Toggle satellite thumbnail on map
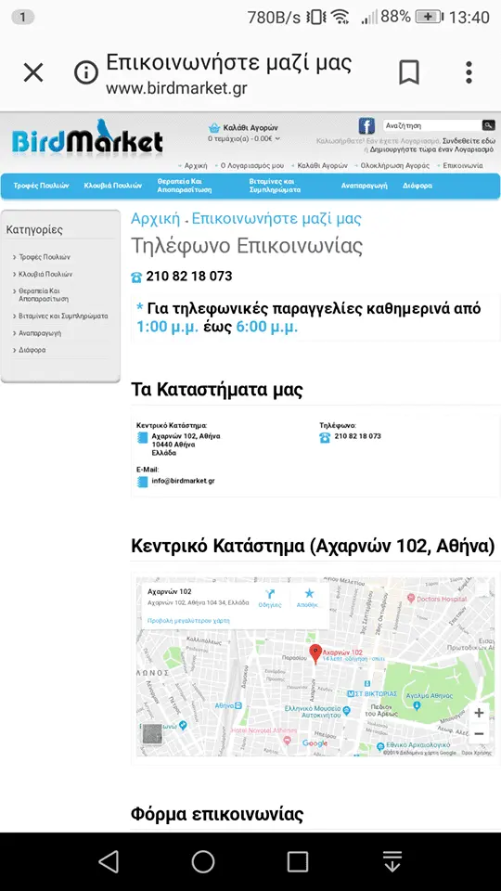 point(152,734)
